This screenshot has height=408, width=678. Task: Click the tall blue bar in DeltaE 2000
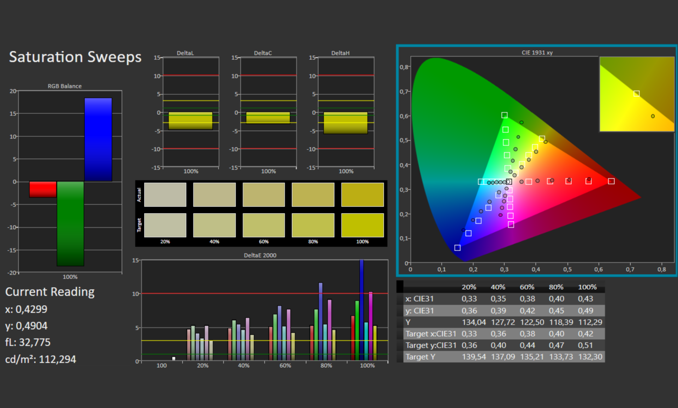coord(362,309)
